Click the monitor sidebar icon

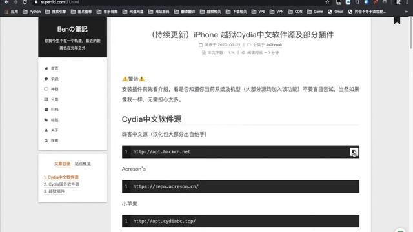(x=46, y=89)
